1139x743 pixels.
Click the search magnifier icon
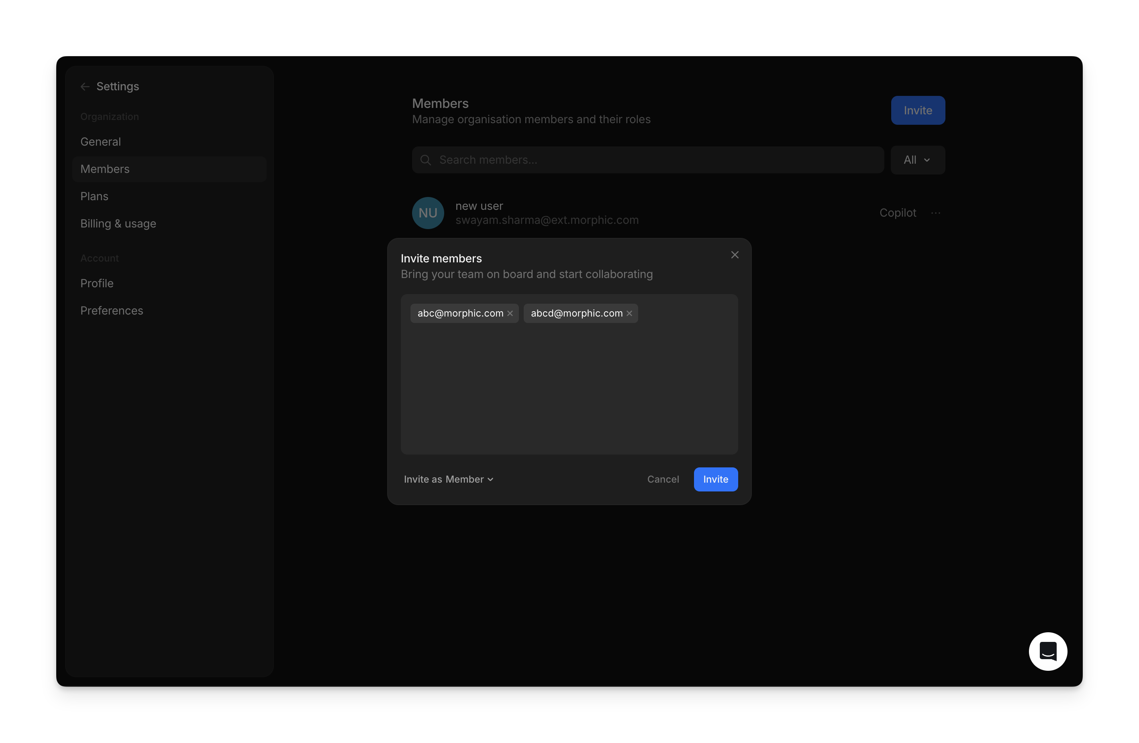tap(425, 160)
